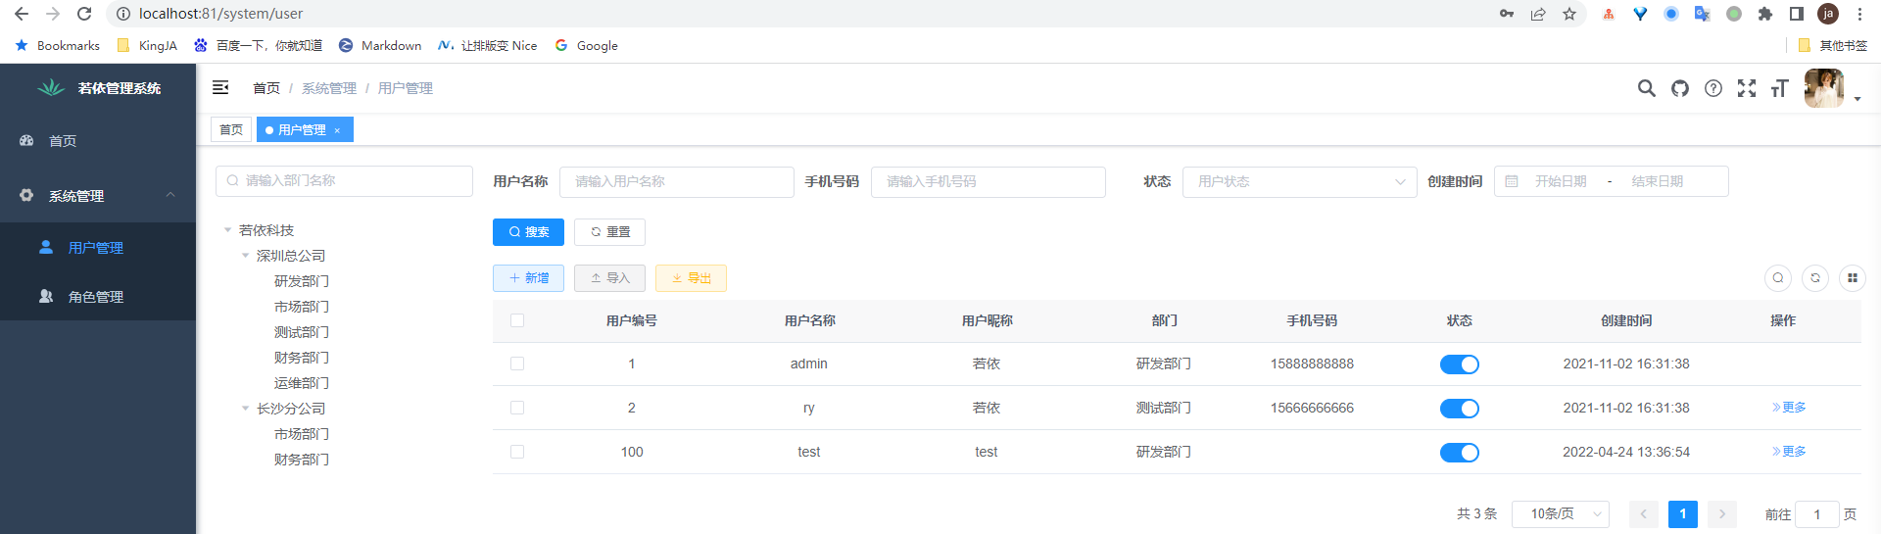Switch to the 首页 tab
1881x534 pixels.
(x=231, y=129)
